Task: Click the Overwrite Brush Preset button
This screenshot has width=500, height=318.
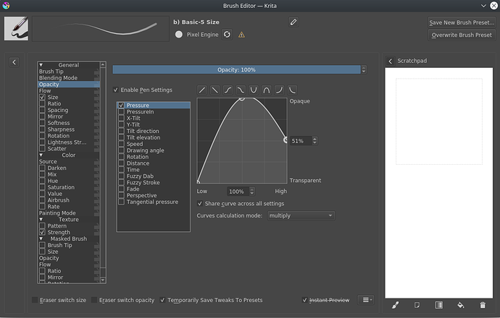Action: pos(461,35)
